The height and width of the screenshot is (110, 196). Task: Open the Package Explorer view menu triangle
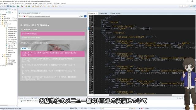(x=15, y=12)
